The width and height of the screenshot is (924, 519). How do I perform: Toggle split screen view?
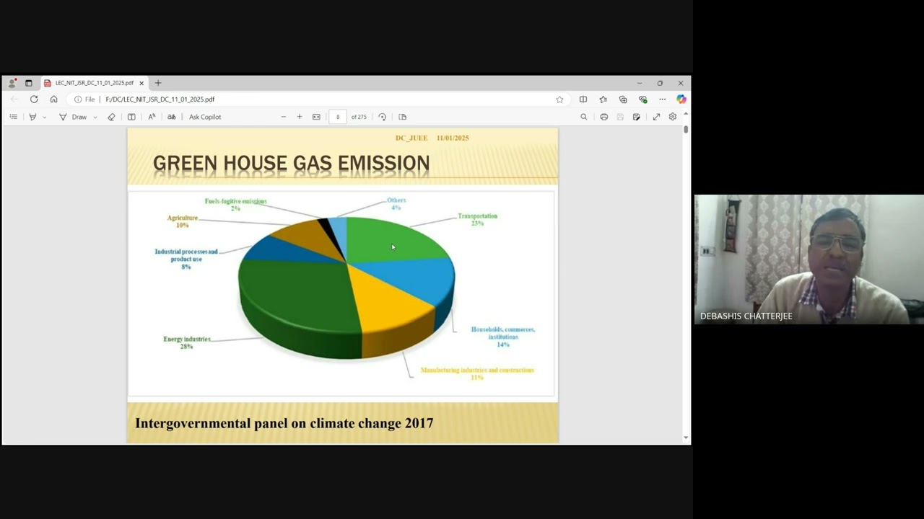583,99
